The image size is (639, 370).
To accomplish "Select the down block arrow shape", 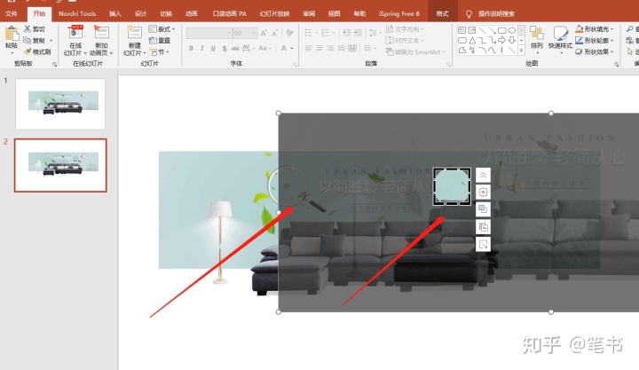I will (512, 40).
